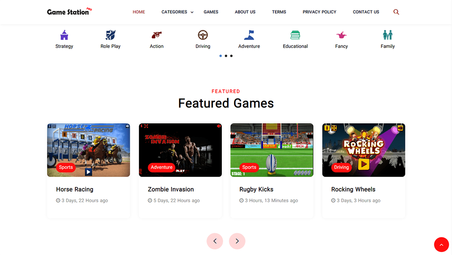Open the Rocking Wheels game thumbnail

pyautogui.click(x=364, y=150)
